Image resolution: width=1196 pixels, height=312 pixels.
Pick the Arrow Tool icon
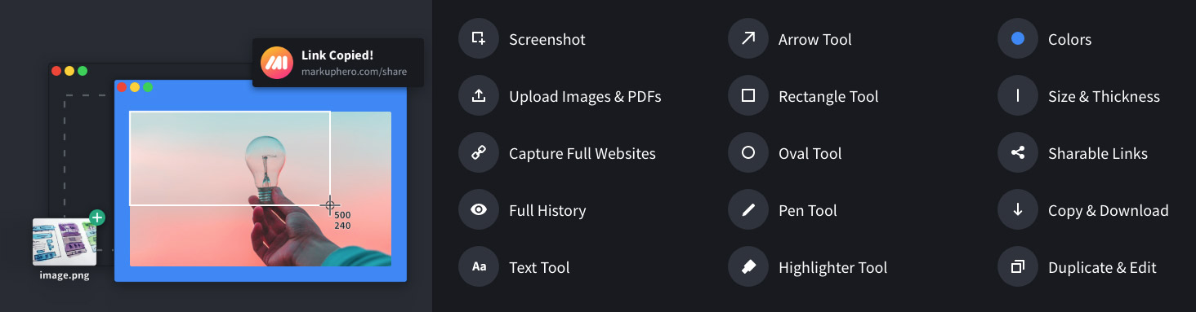[748, 39]
